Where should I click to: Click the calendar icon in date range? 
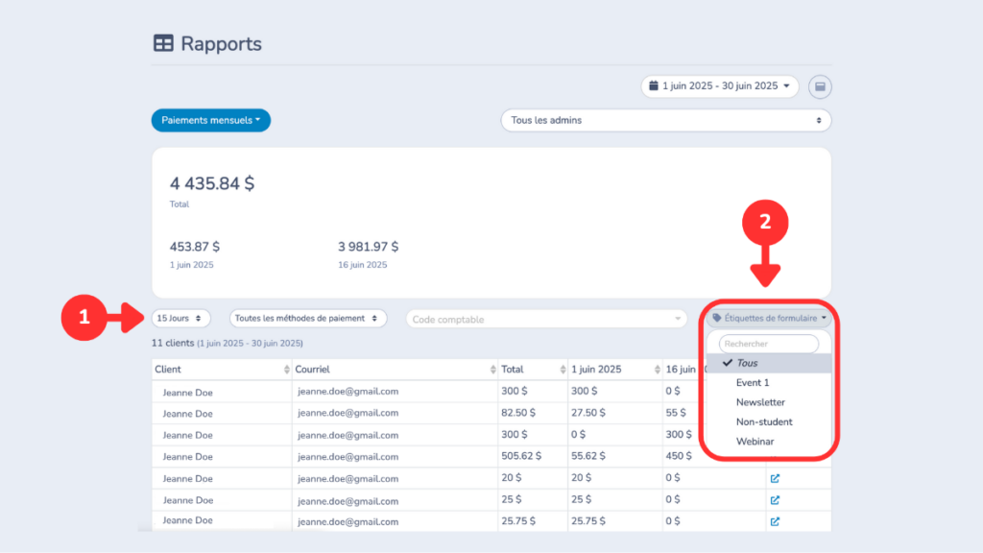click(654, 86)
